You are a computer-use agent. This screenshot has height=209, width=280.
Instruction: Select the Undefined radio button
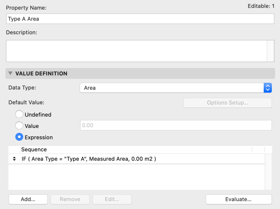tap(19, 114)
